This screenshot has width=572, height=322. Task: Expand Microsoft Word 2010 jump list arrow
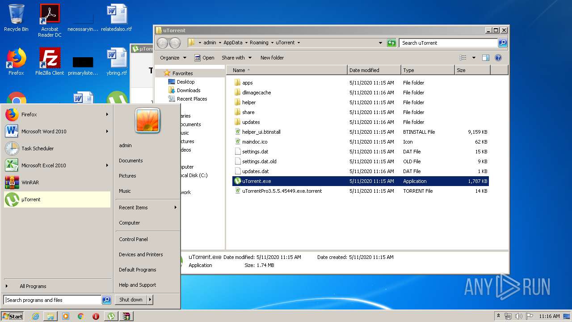pos(107,131)
